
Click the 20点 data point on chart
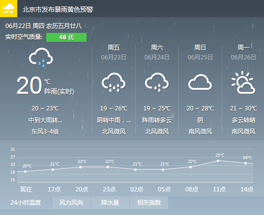pyautogui.click(x=80, y=167)
